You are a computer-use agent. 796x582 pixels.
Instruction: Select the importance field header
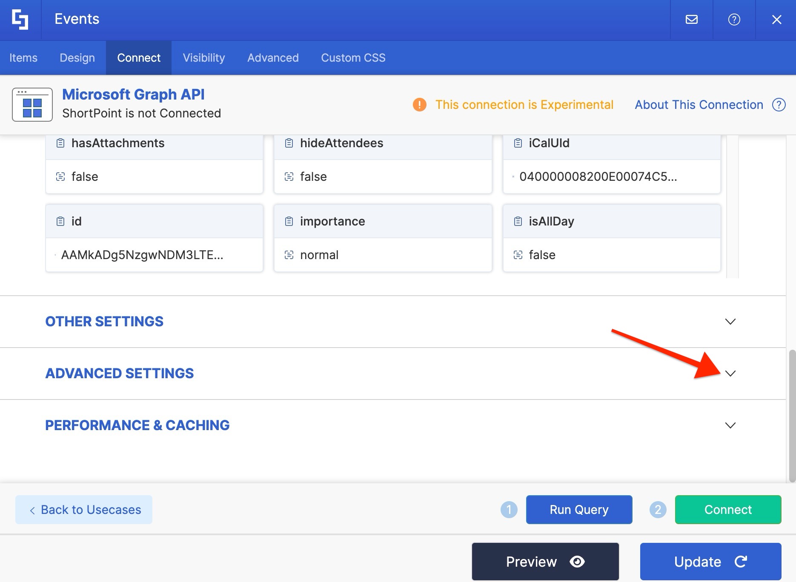[x=383, y=221]
